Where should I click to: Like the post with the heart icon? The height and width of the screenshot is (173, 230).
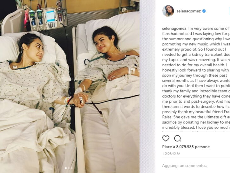coord(166,138)
